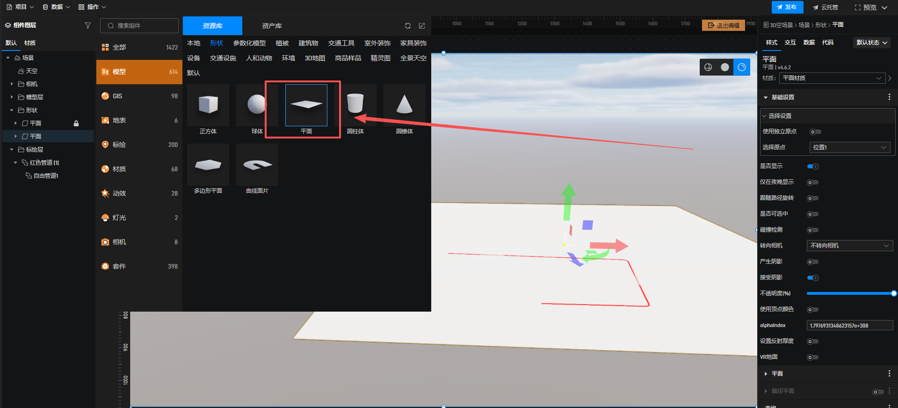Toggle the 是否显示 visibility switch
Screen dimensions: 898x408
pos(813,167)
